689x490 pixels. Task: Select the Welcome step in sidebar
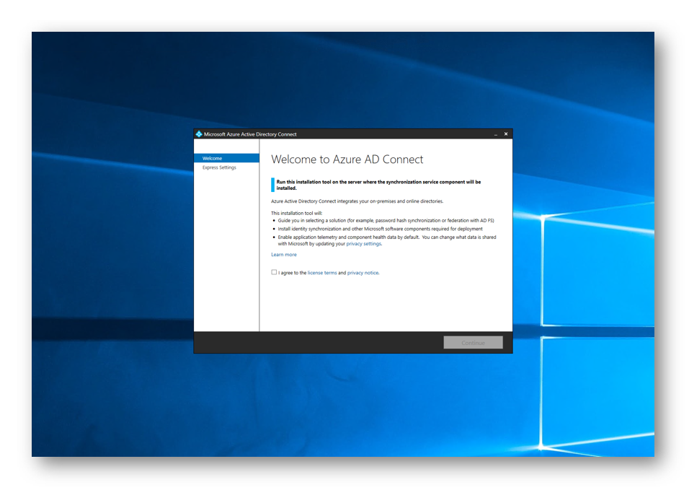(227, 158)
